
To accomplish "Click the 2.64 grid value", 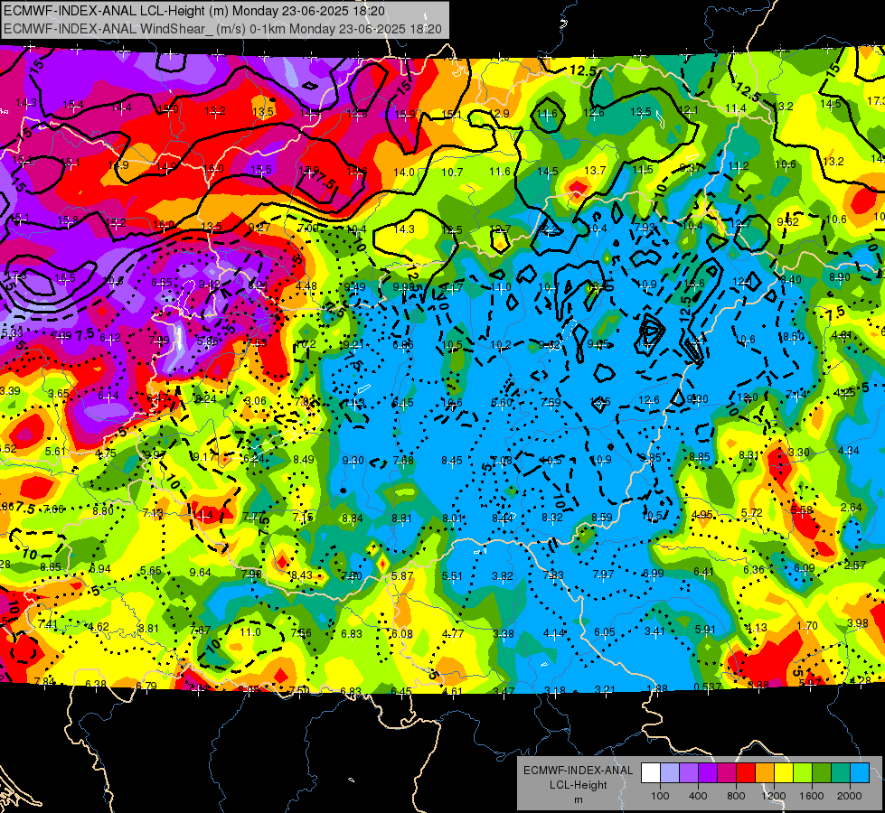I will point(852,507).
